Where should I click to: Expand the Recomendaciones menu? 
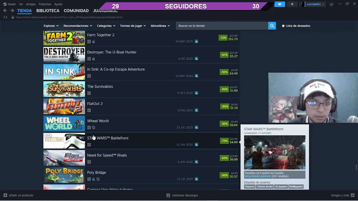coord(78,26)
